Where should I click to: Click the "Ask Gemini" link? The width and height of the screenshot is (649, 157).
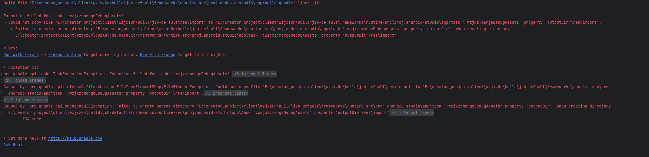[15, 145]
